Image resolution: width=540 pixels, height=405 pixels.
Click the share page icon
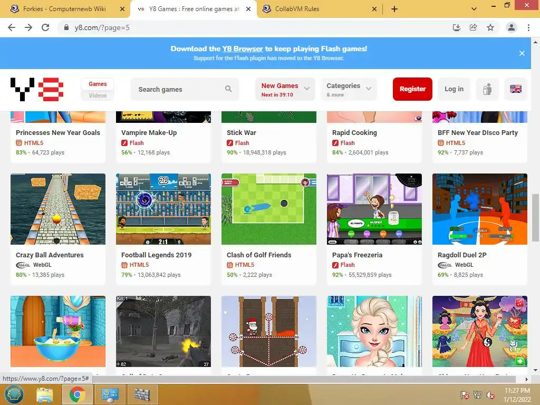coord(474,27)
